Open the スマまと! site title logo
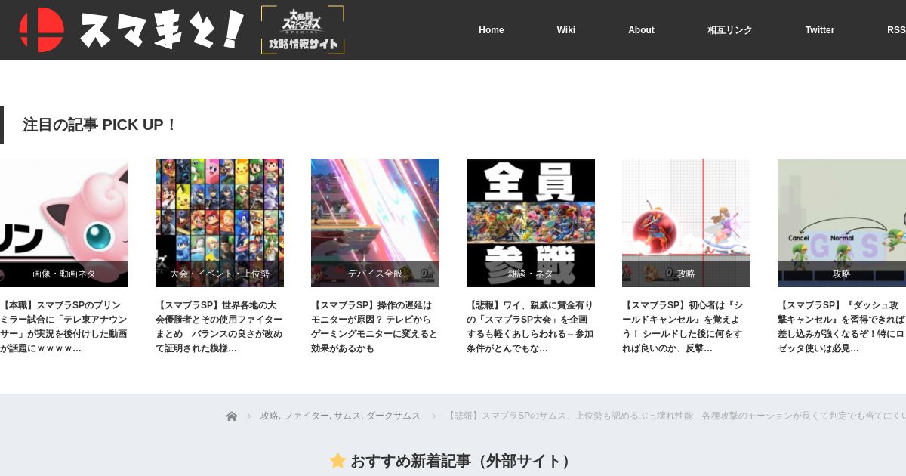The image size is (906, 476). [x=162, y=30]
